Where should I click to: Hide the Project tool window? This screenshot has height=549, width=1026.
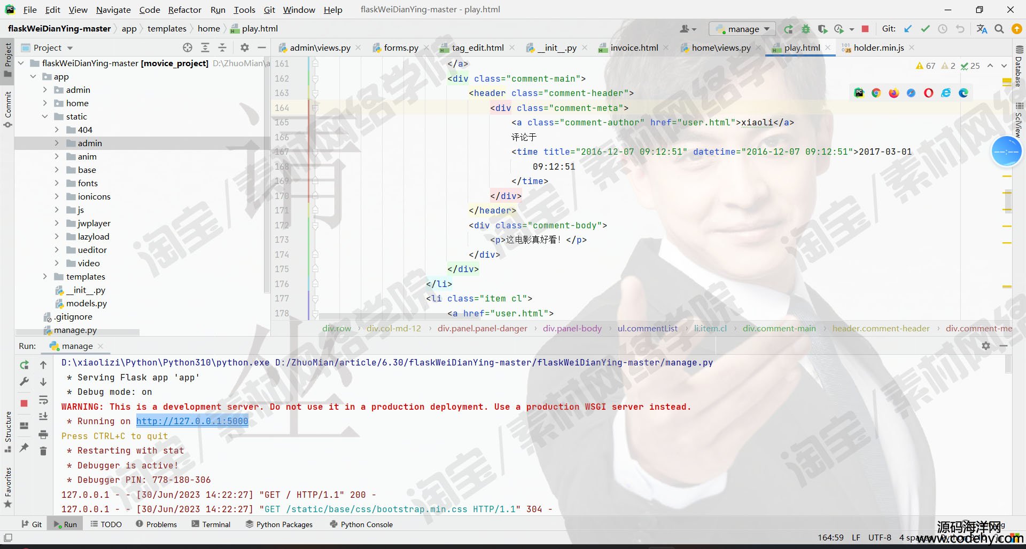(x=262, y=47)
